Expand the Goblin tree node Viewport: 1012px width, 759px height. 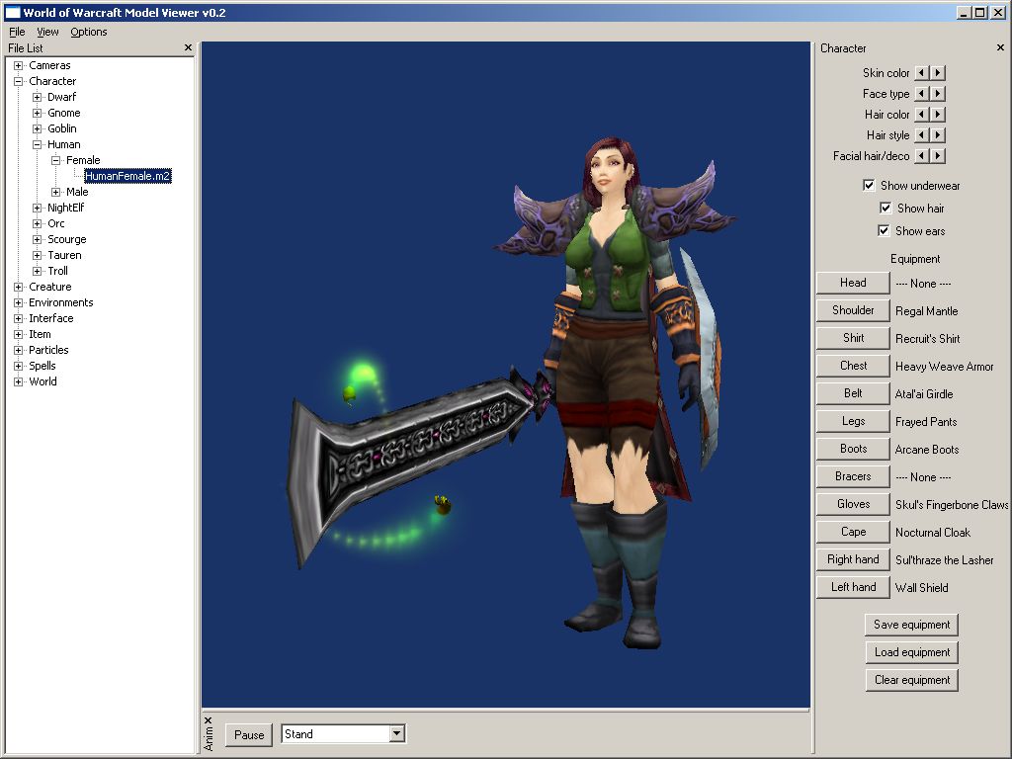tap(37, 128)
